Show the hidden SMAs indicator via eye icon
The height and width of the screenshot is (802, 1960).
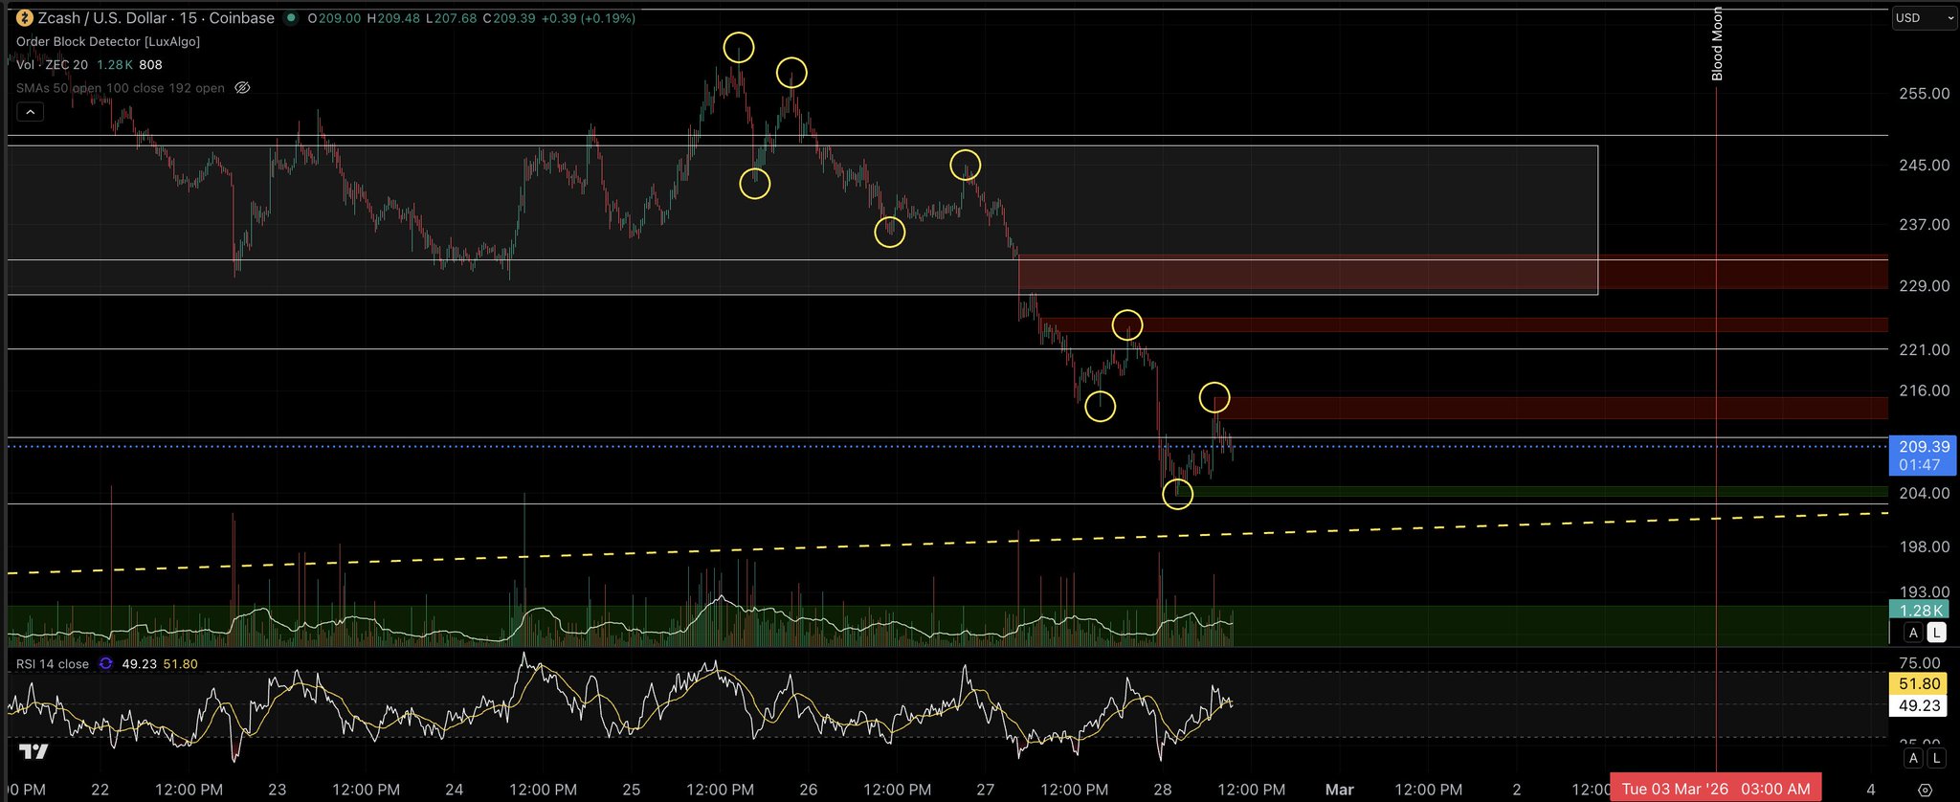tap(243, 88)
